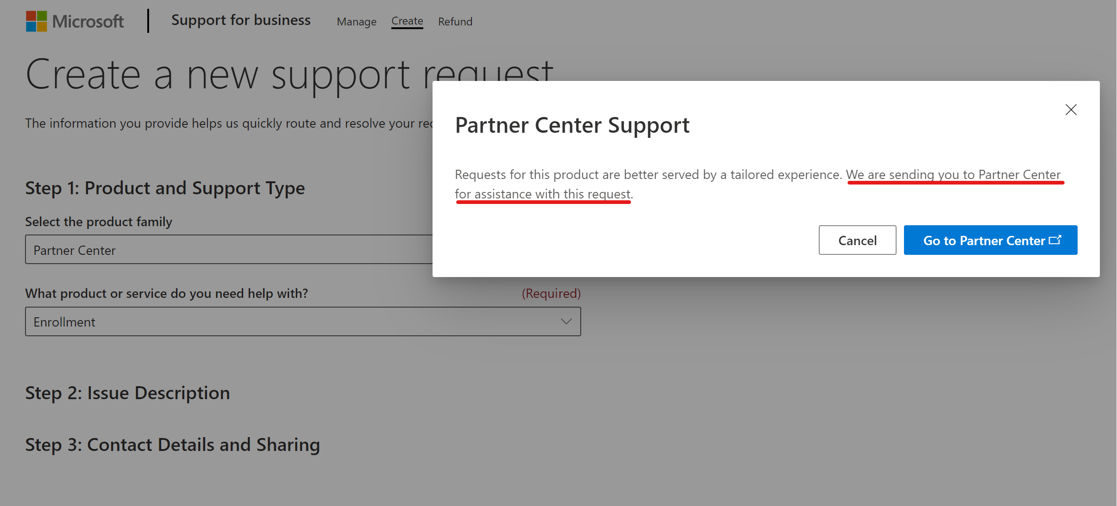Viewport: 1117px width, 506px height.
Task: Cancel the Partner Center Support dialog
Action: [x=857, y=240]
